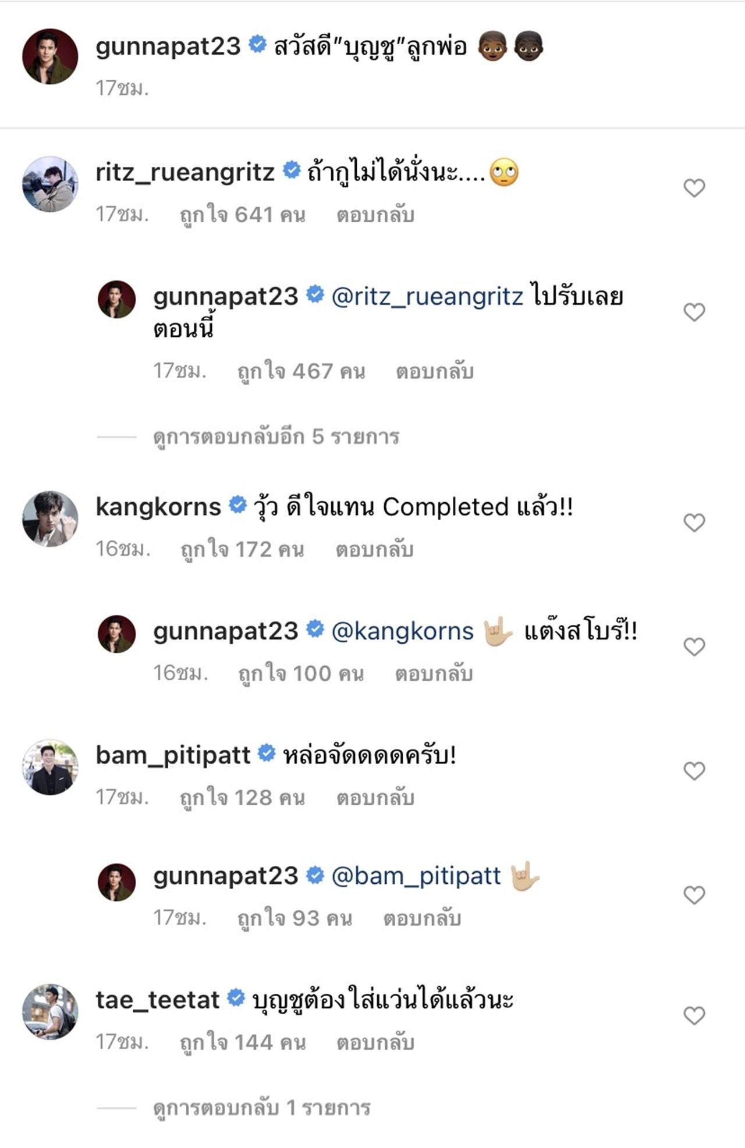Like gunnapat23's reply mentioning @kangkorns
The width and height of the screenshot is (745, 1148).
694,646
